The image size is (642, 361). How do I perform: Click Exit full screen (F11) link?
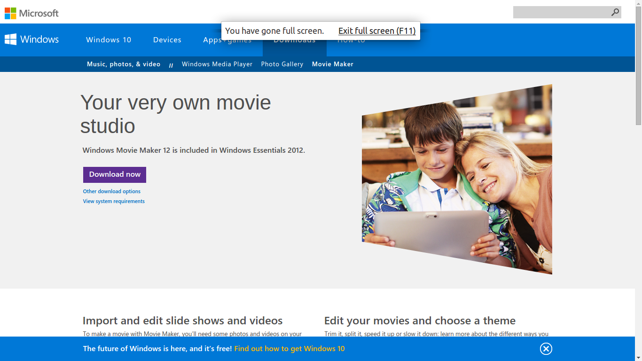(x=377, y=31)
